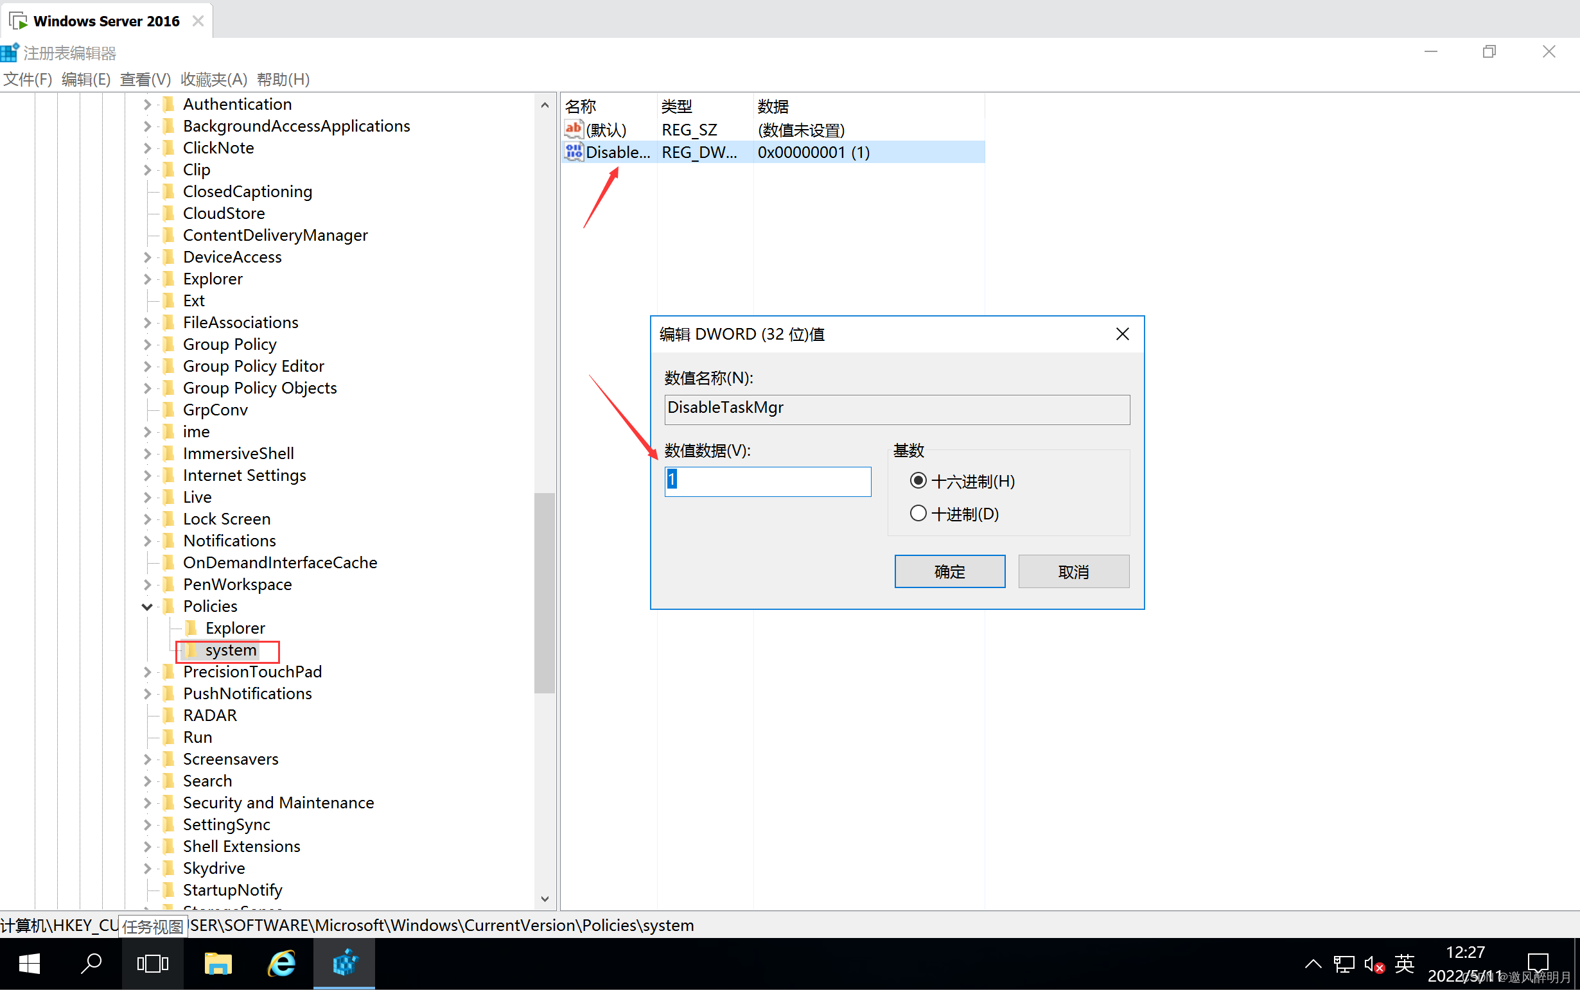Expand the Internet Settings node
The width and height of the screenshot is (1580, 990).
[146, 475]
